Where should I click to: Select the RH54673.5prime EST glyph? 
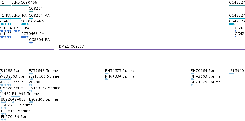tap(107, 74)
